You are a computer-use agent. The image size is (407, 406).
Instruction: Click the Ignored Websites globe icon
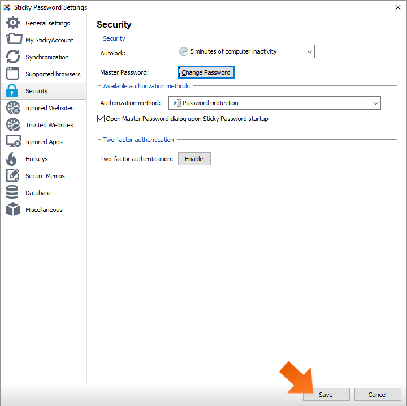pos(13,108)
